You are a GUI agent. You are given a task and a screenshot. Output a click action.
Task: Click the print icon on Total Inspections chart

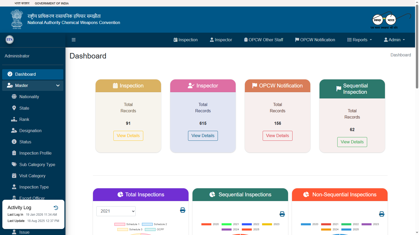pyautogui.click(x=183, y=210)
